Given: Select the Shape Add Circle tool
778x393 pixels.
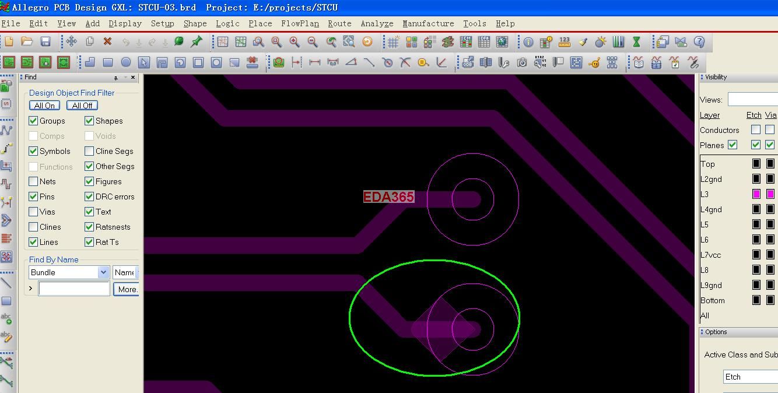Looking at the screenshot, I should click(126, 62).
